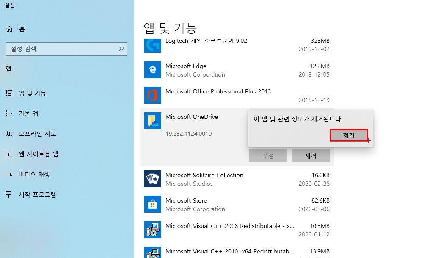Click the 12.2MB size of Edge

point(320,66)
